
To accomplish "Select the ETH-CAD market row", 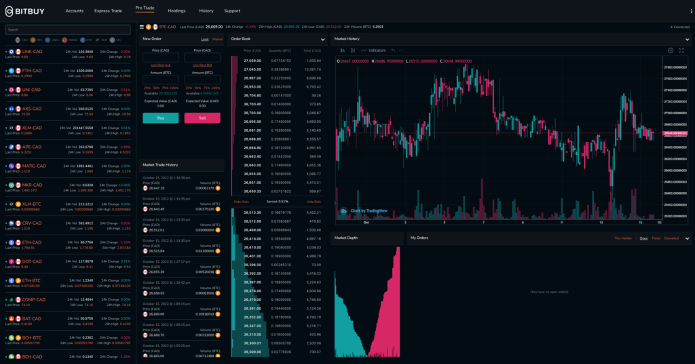I will [x=68, y=244].
